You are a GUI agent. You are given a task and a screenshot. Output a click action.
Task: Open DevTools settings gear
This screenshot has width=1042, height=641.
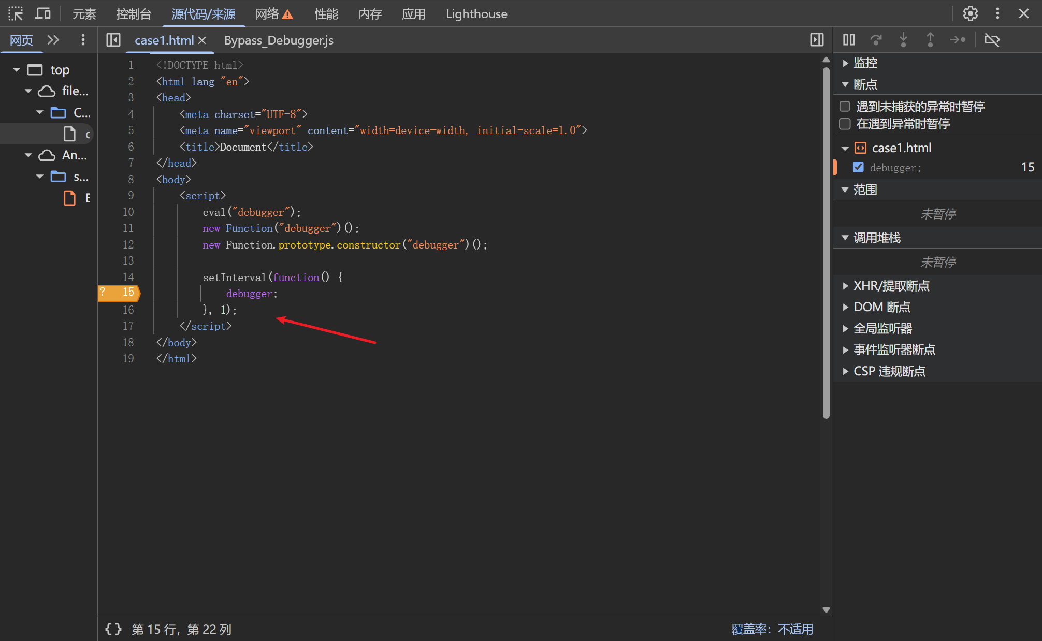tap(971, 14)
